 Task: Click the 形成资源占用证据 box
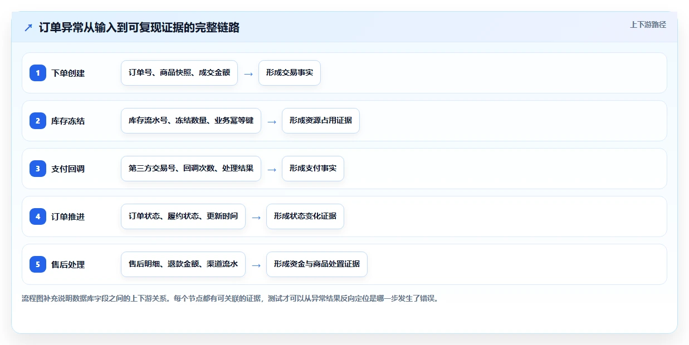pyautogui.click(x=321, y=121)
